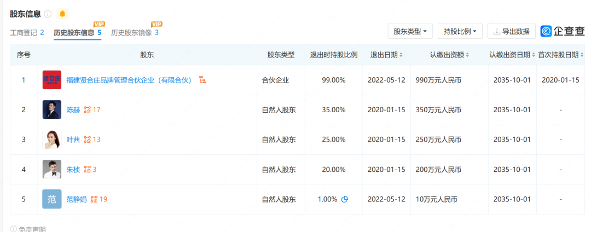Sort by 退出日期 column
591x232 pixels.
(386, 55)
